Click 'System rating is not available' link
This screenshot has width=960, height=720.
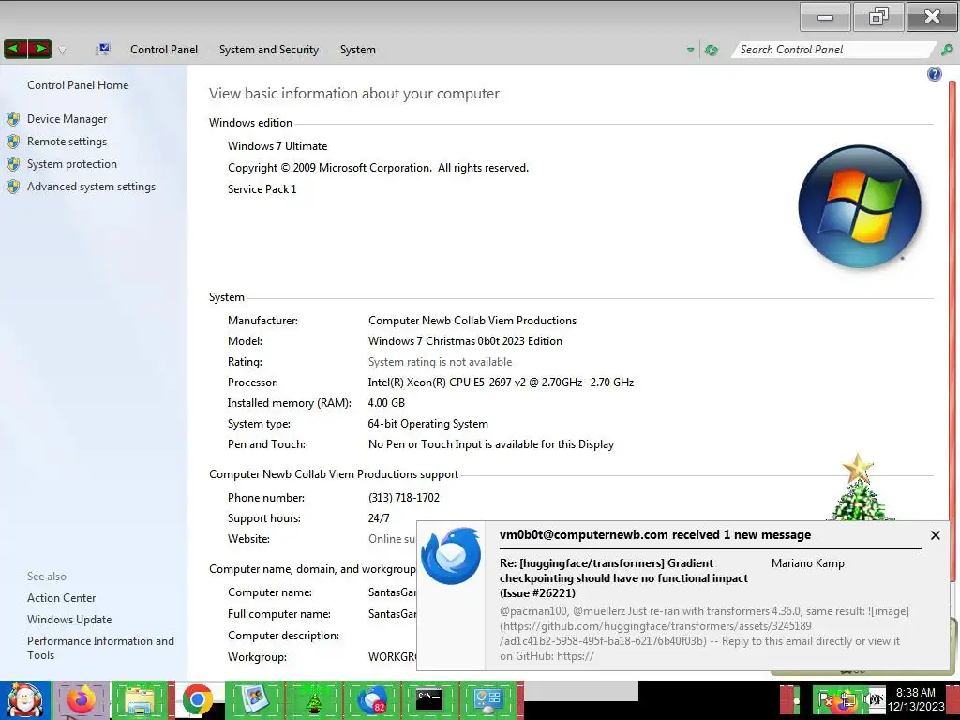[440, 362]
